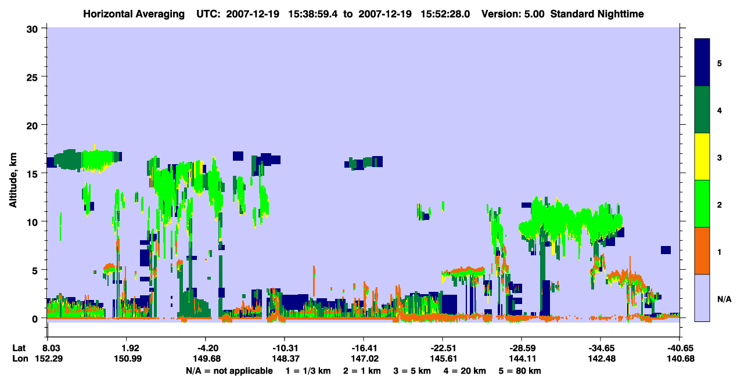Click the '2 = 1 km' legend entry
The image size is (755, 387).
[x=361, y=371]
